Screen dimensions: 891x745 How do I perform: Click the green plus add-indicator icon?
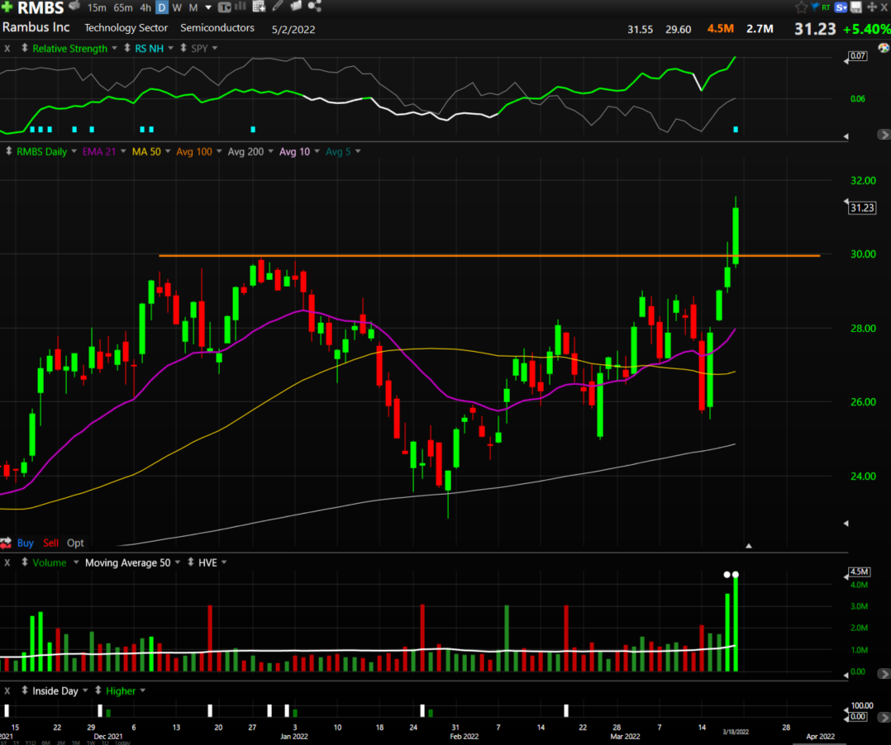tap(7, 7)
